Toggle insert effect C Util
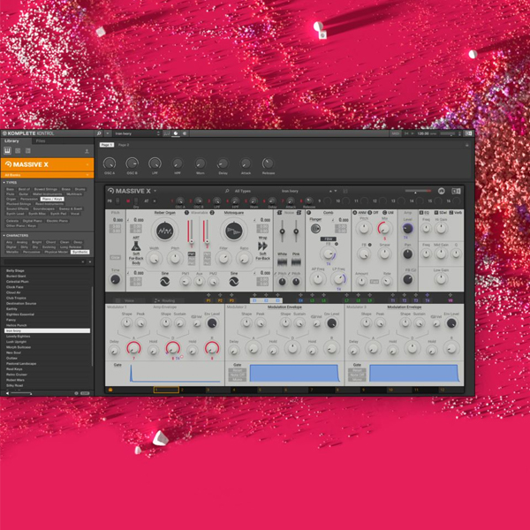530x530 pixels. (x=384, y=213)
